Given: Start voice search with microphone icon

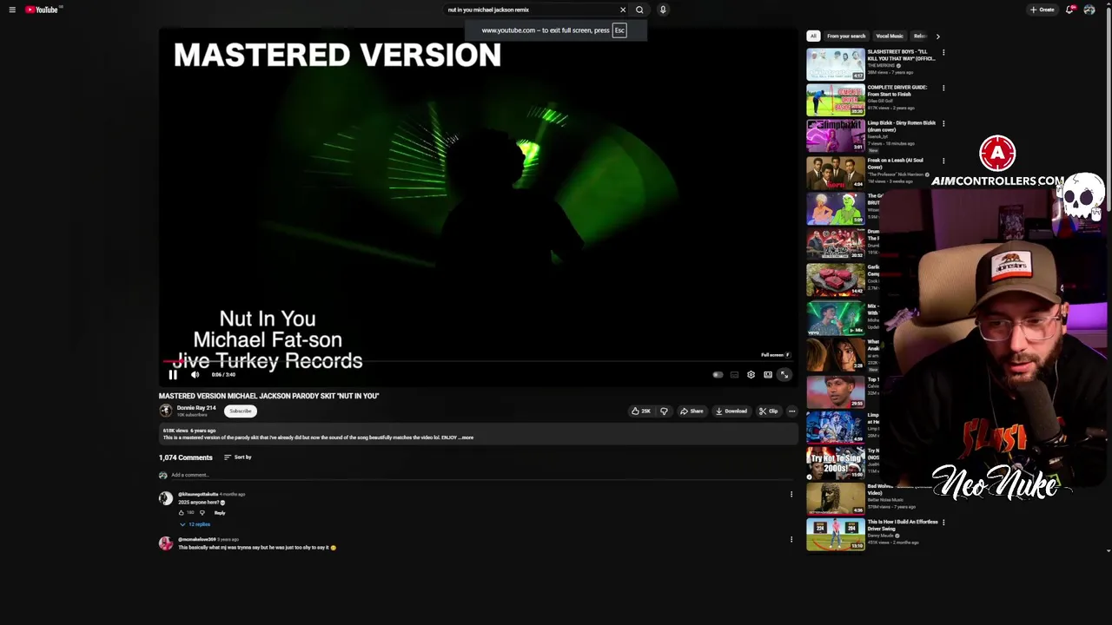Looking at the screenshot, I should point(663,10).
